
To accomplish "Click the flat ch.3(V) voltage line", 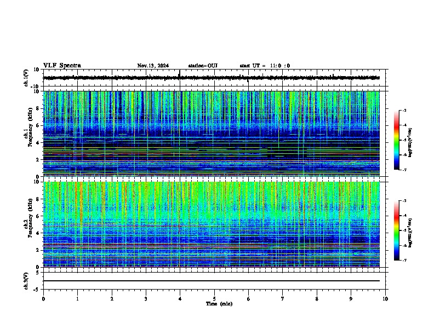I will point(212,281).
